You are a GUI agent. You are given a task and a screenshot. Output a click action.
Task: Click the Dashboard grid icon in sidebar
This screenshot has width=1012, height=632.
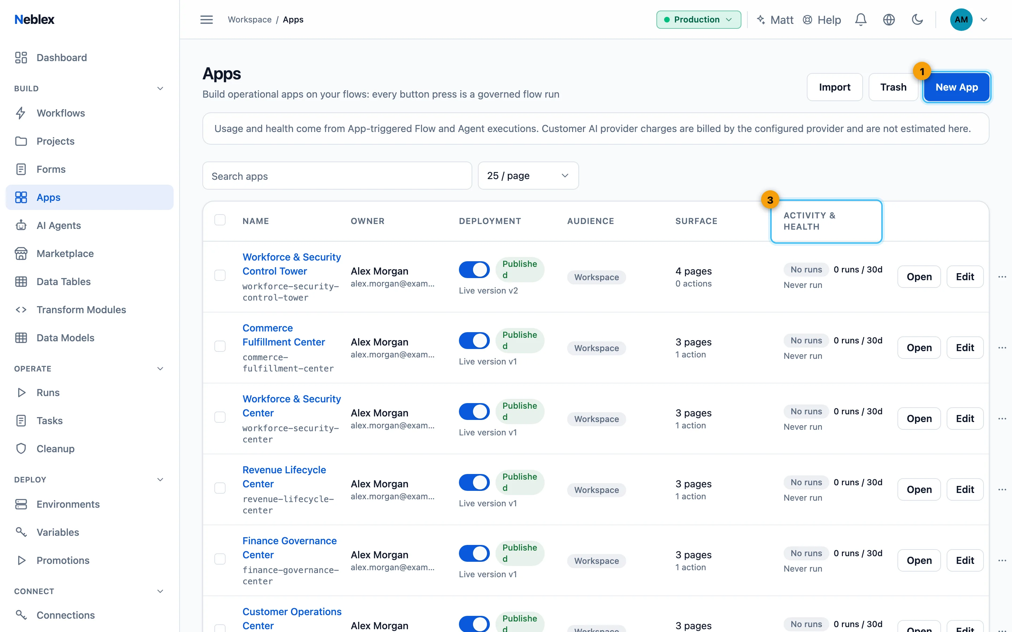point(21,58)
